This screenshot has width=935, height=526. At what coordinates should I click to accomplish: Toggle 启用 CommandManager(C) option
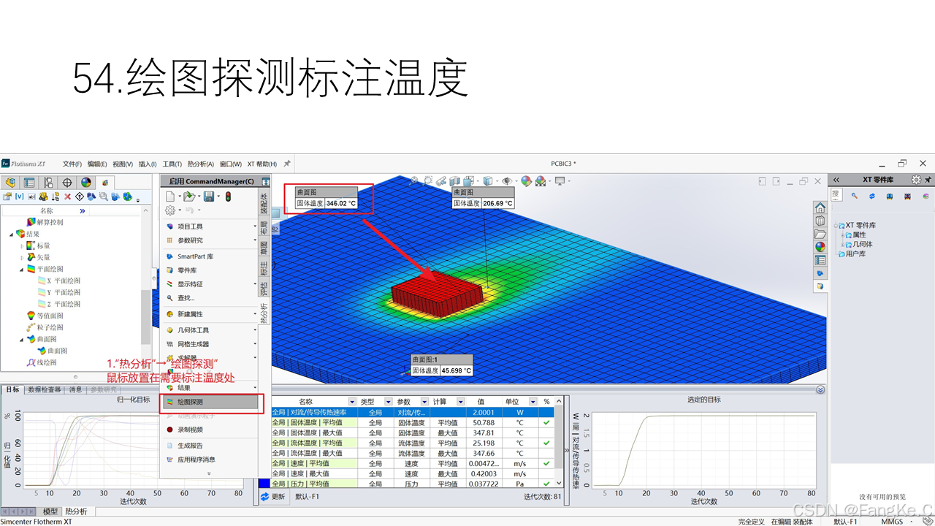(211, 181)
